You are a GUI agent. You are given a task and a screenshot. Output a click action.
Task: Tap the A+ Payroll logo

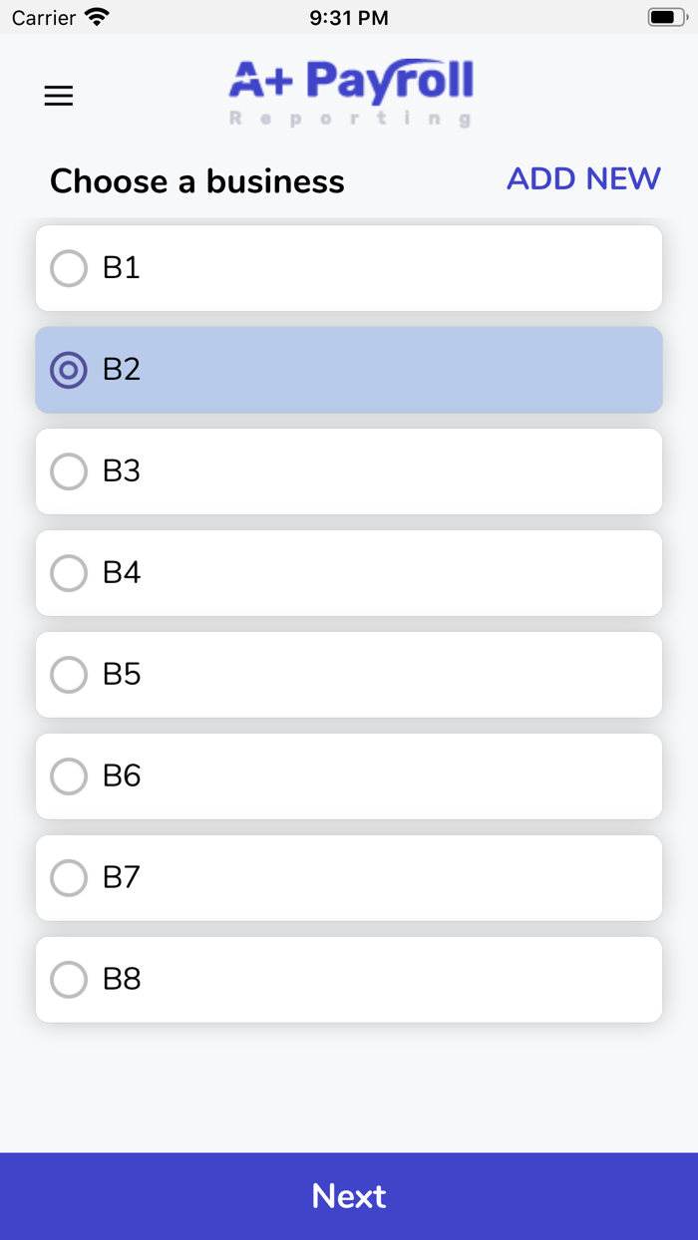pos(350,92)
